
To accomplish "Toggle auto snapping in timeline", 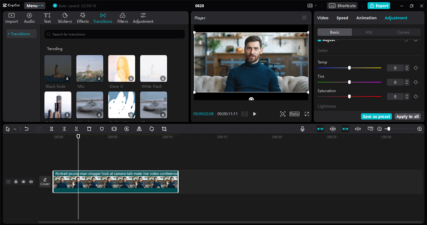I will 333,129.
